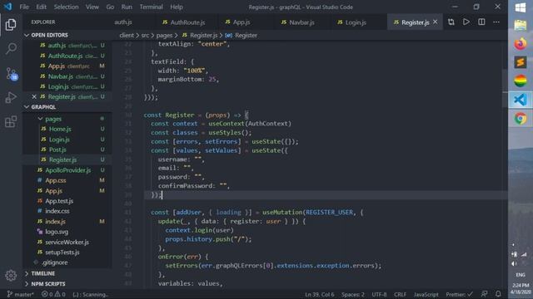Open index.css in the file tree
This screenshot has height=299, width=533.
pos(57,211)
